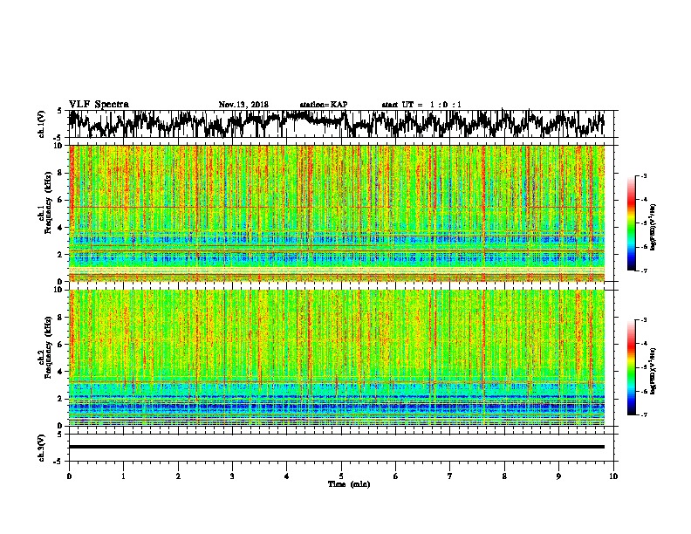Click the ch.2 color bar label "log(PSD)(V²/Hz)"

tap(653, 371)
